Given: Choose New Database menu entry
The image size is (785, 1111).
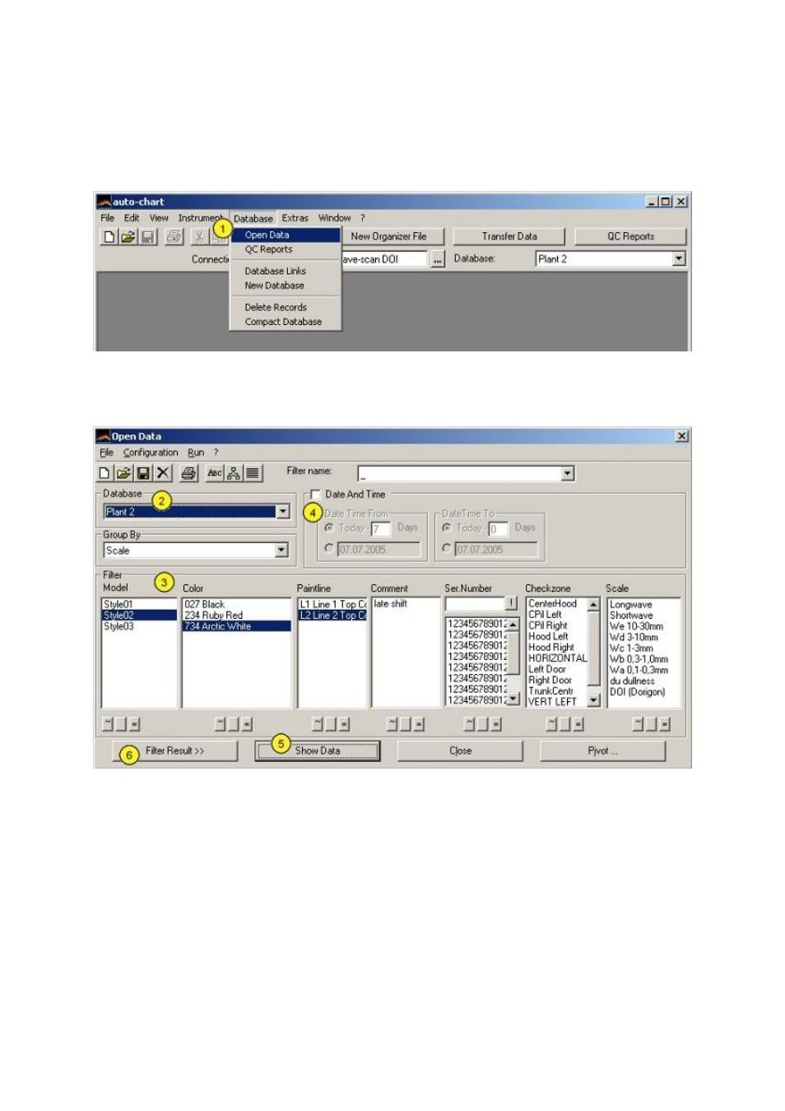Looking at the screenshot, I should (286, 286).
